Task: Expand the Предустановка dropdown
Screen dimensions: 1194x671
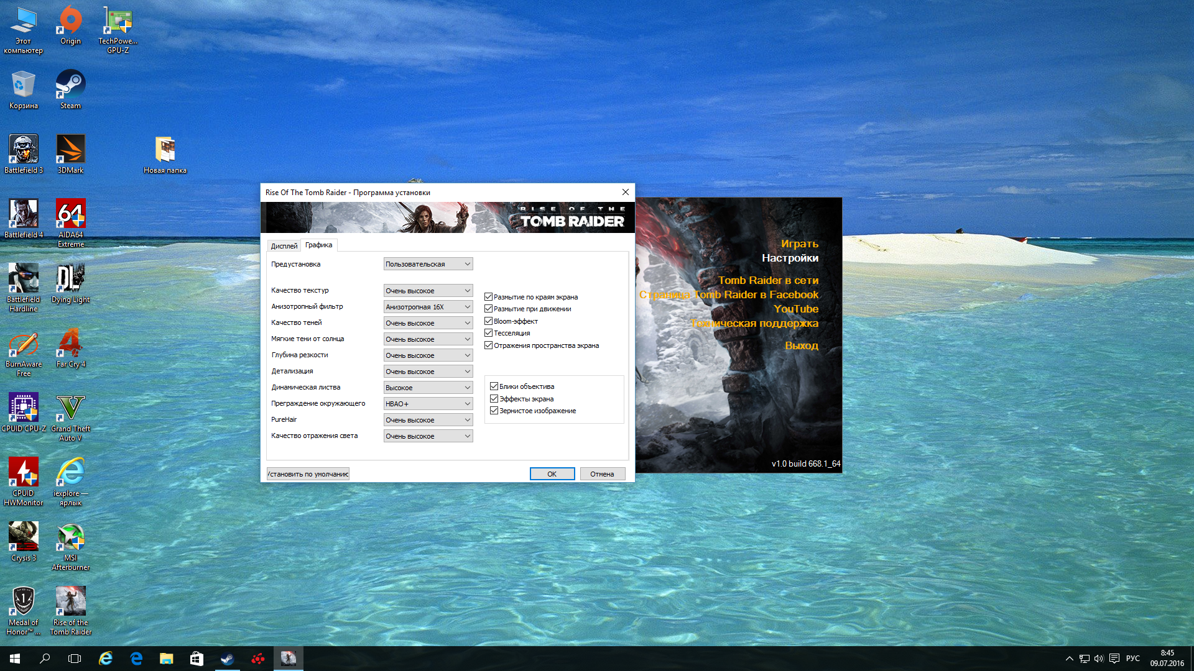Action: (428, 264)
